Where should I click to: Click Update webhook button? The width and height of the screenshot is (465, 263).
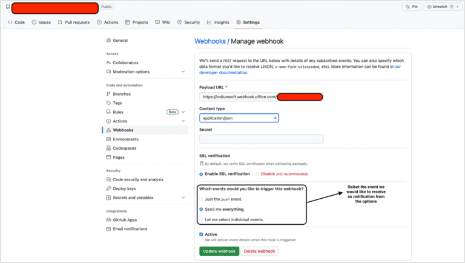219,251
